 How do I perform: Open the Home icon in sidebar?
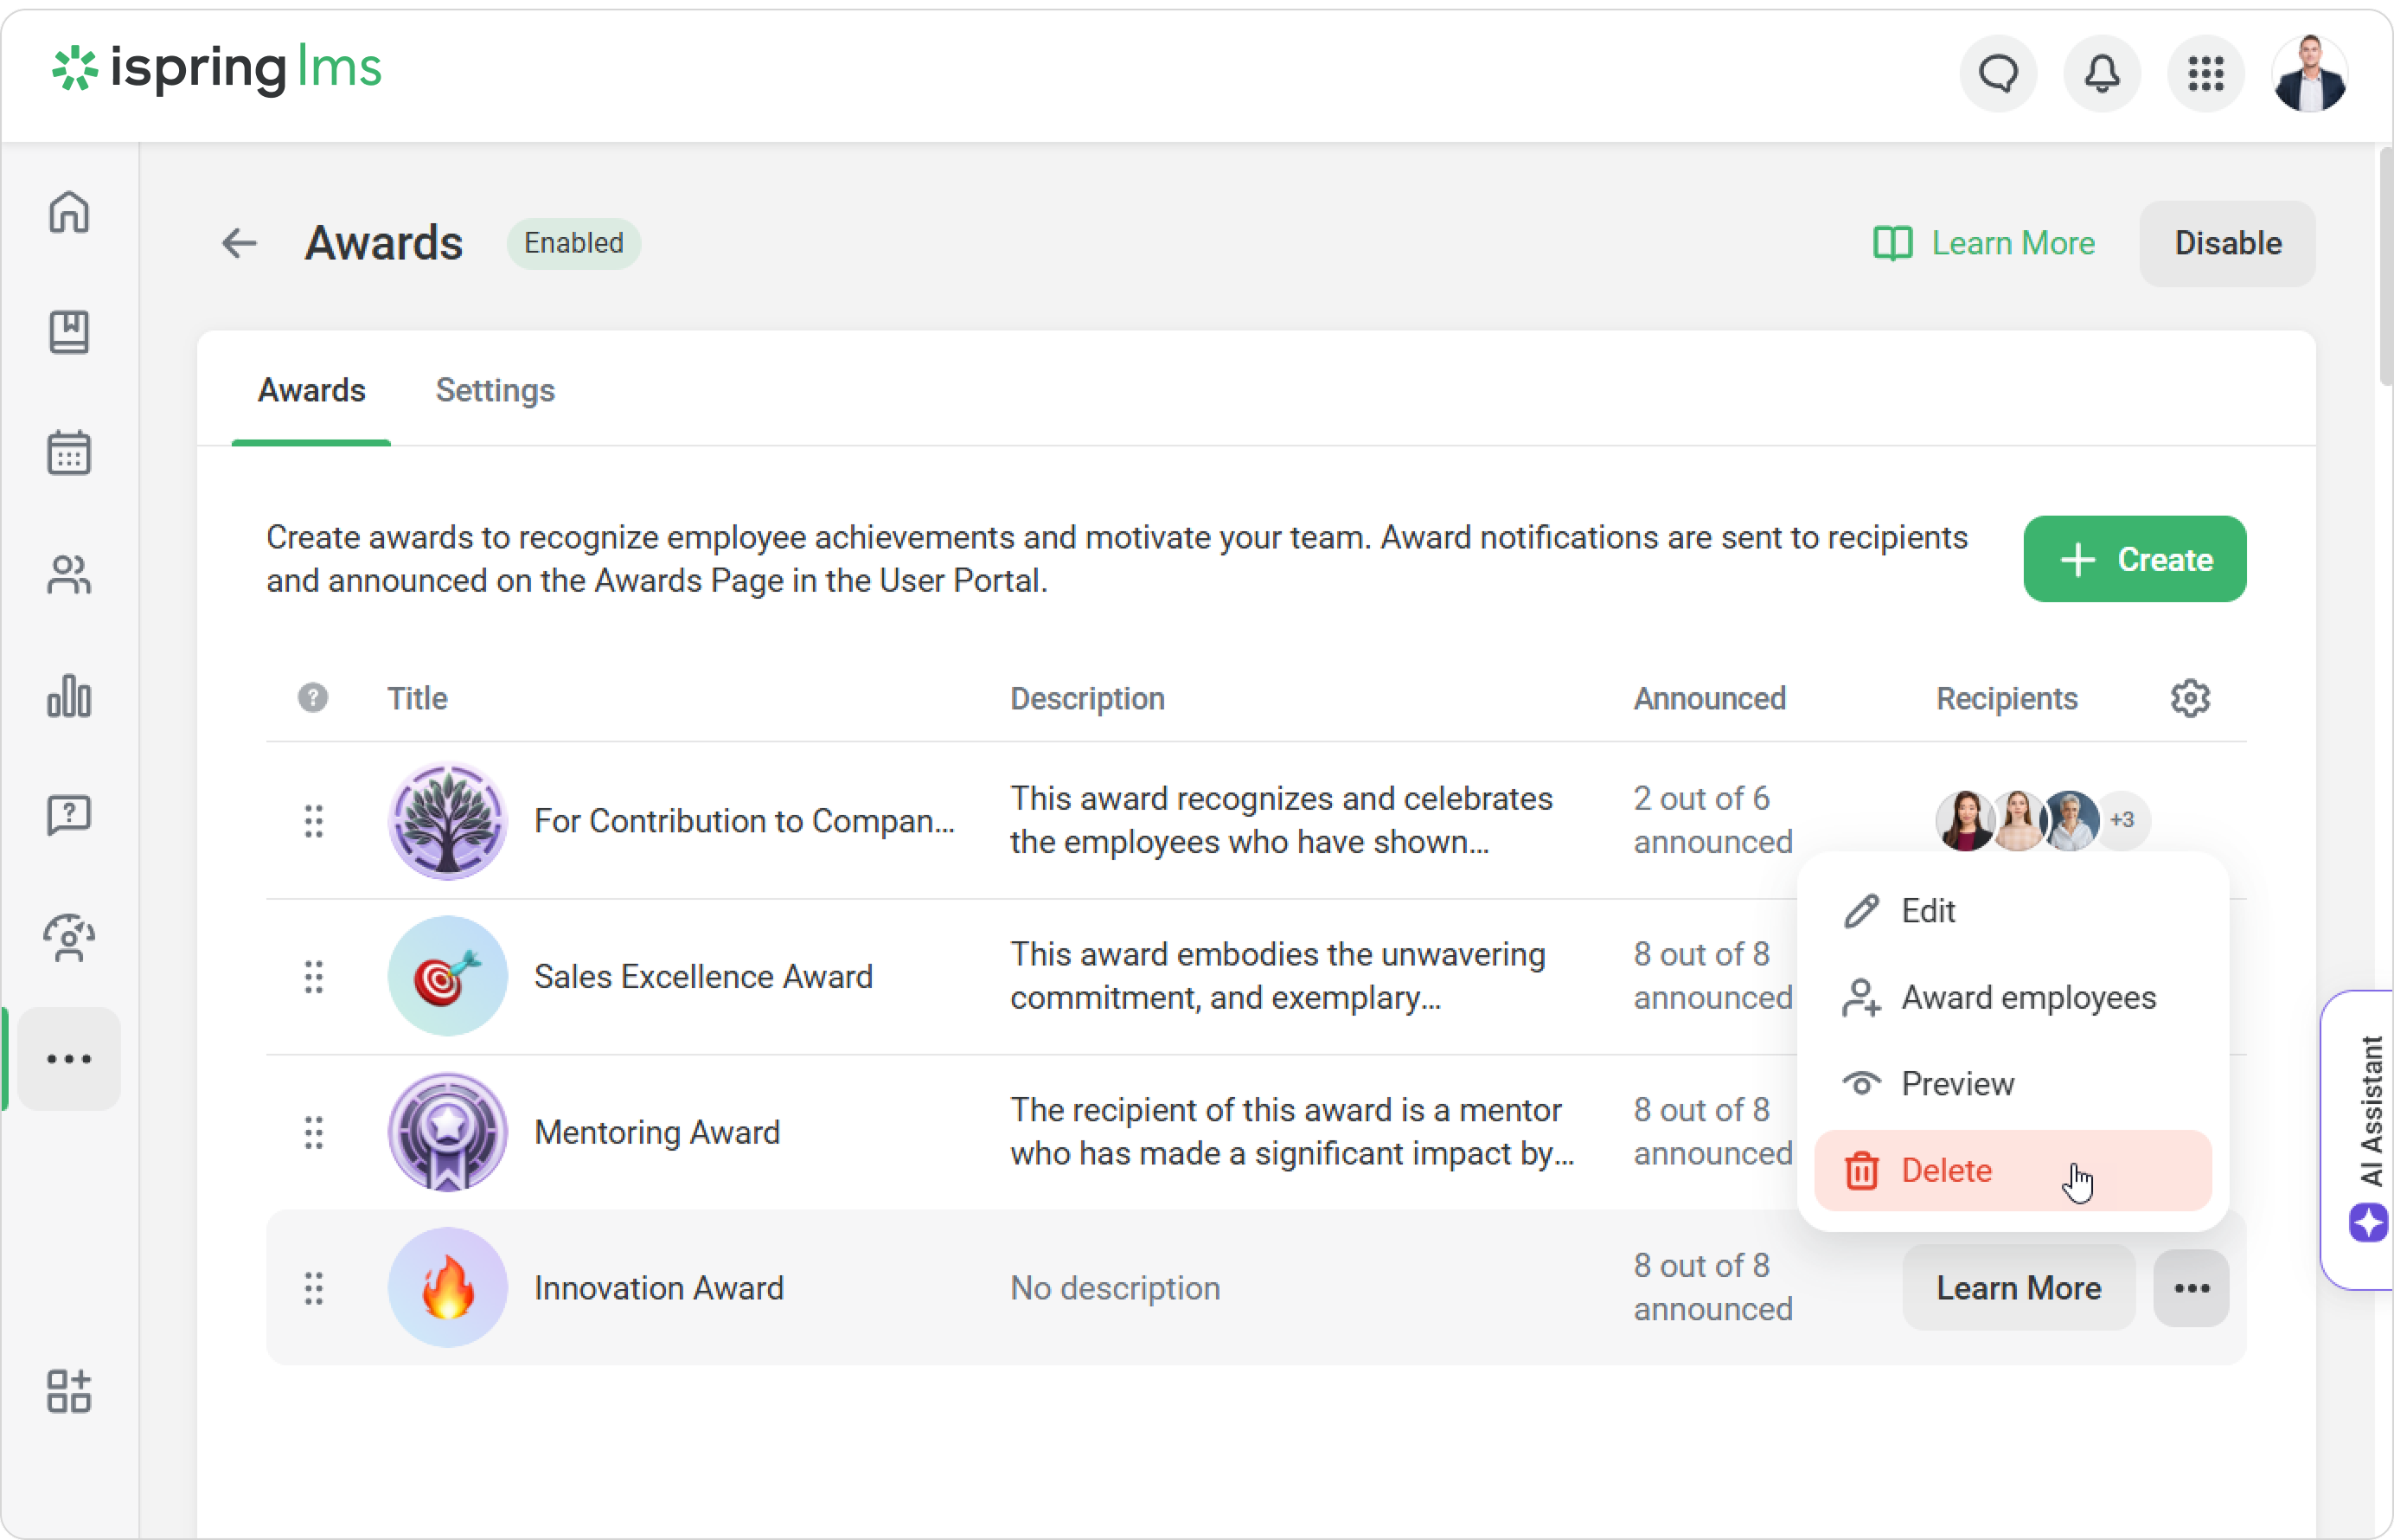(69, 212)
